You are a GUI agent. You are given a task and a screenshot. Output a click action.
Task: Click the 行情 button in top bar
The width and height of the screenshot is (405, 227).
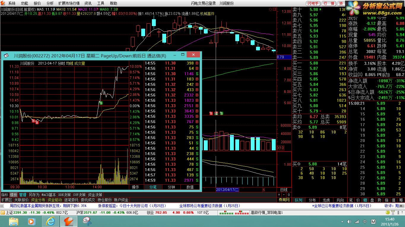click(329, 3)
